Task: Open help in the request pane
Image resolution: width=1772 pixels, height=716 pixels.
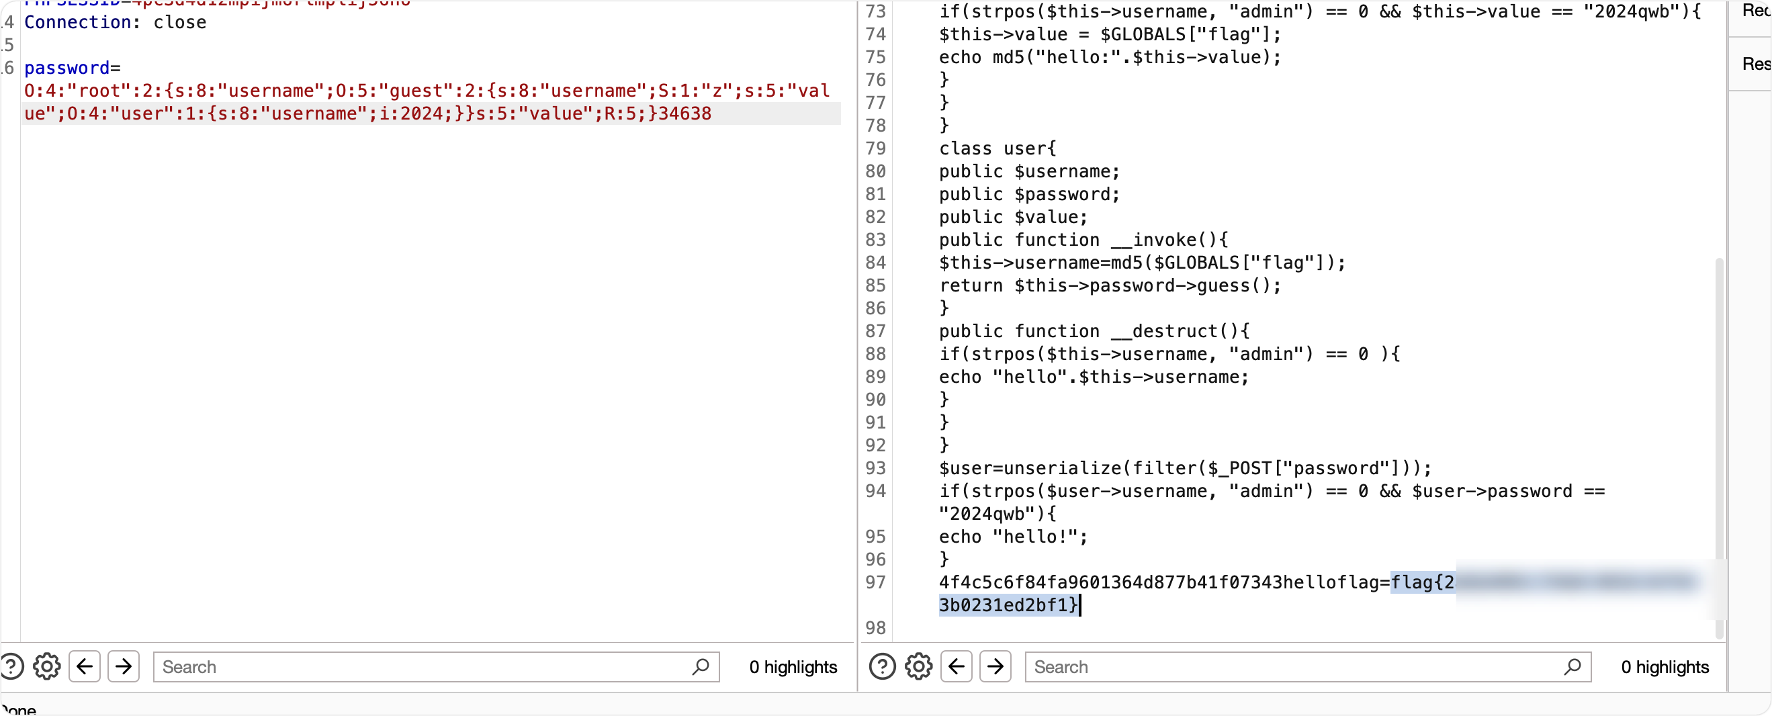Action: point(11,666)
